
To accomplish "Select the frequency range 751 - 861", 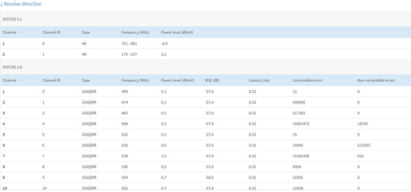I will click(129, 43).
